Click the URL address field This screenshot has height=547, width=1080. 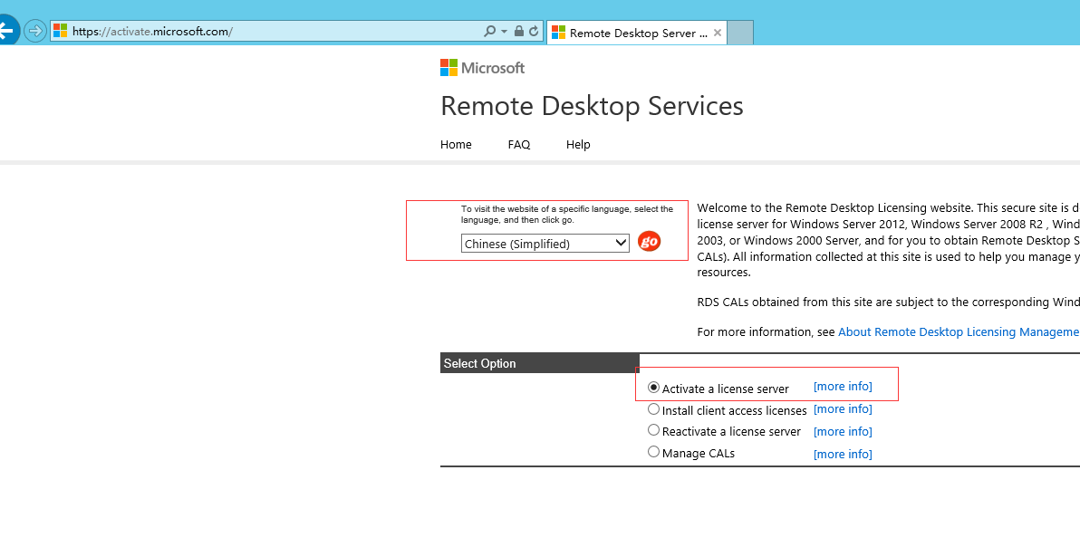click(272, 31)
